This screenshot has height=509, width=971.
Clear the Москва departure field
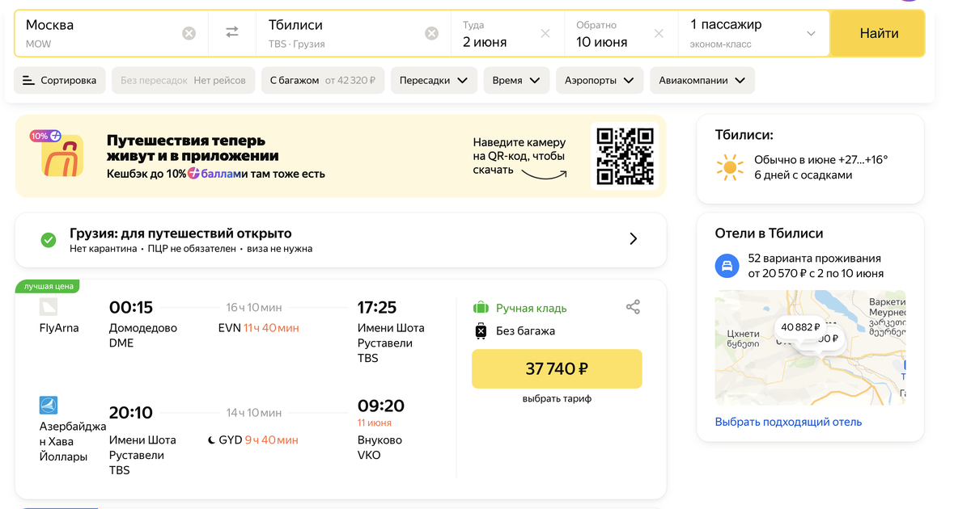coord(189,33)
